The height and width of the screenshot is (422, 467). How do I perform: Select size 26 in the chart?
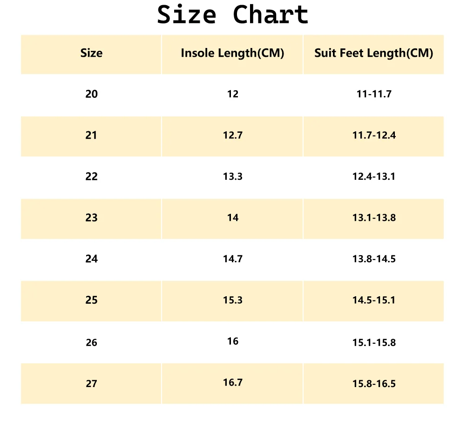tap(92, 343)
